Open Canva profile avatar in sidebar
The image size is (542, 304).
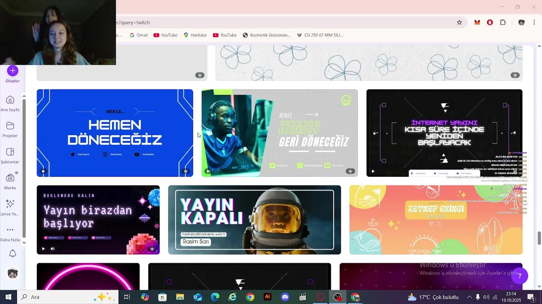click(x=13, y=274)
